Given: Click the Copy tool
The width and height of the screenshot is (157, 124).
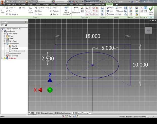Looking at the screenshot, I should click(110, 11).
